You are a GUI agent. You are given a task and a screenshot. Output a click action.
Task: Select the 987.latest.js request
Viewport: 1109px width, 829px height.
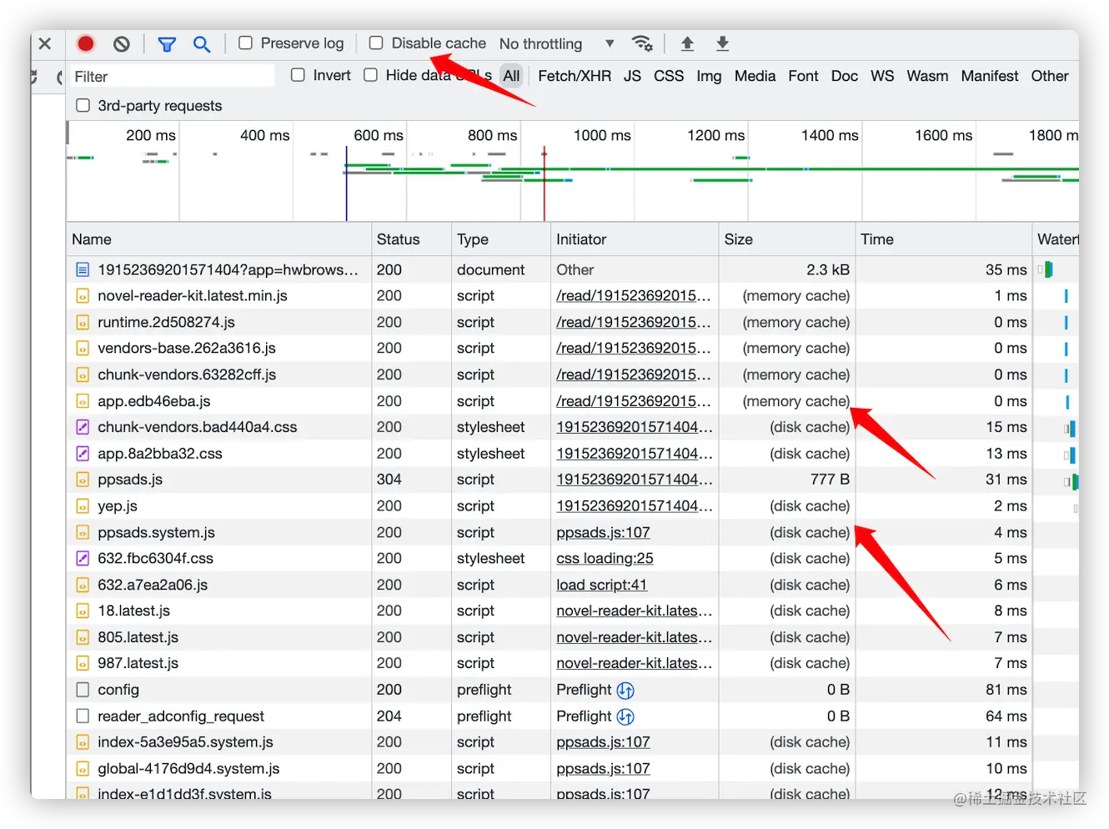pyautogui.click(x=138, y=664)
